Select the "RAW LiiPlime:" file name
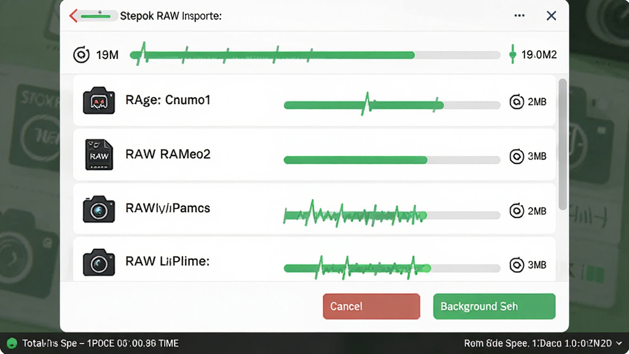629x354 pixels. click(x=167, y=261)
